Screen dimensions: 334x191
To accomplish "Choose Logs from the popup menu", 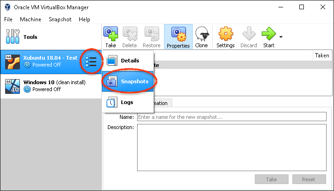I will click(127, 102).
